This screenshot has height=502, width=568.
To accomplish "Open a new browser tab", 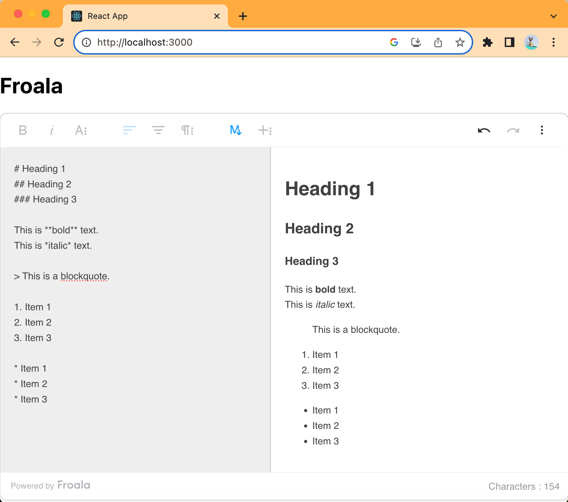I will click(x=243, y=16).
